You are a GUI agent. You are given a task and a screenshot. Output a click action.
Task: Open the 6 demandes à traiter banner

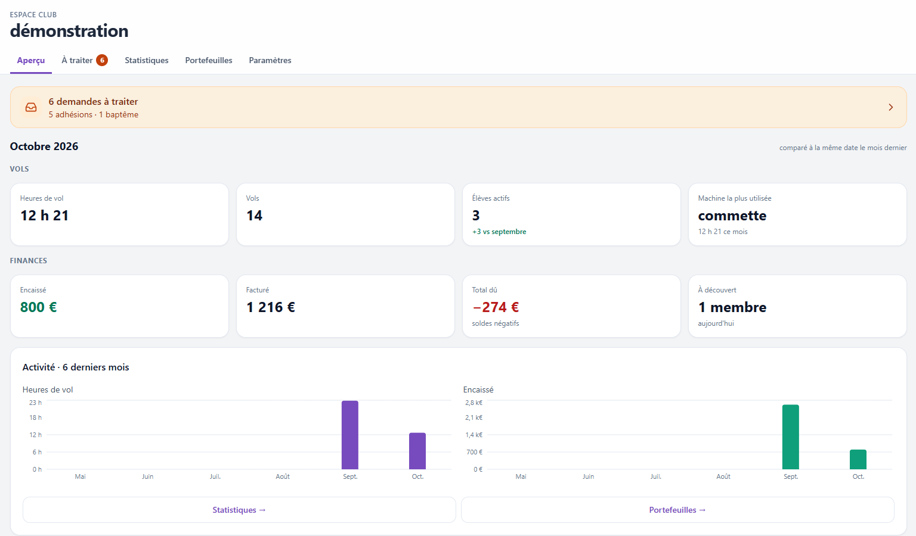coord(458,107)
